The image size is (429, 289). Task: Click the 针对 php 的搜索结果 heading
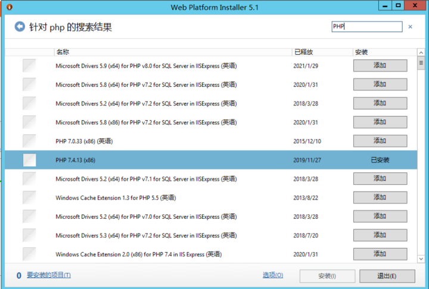pyautogui.click(x=70, y=27)
